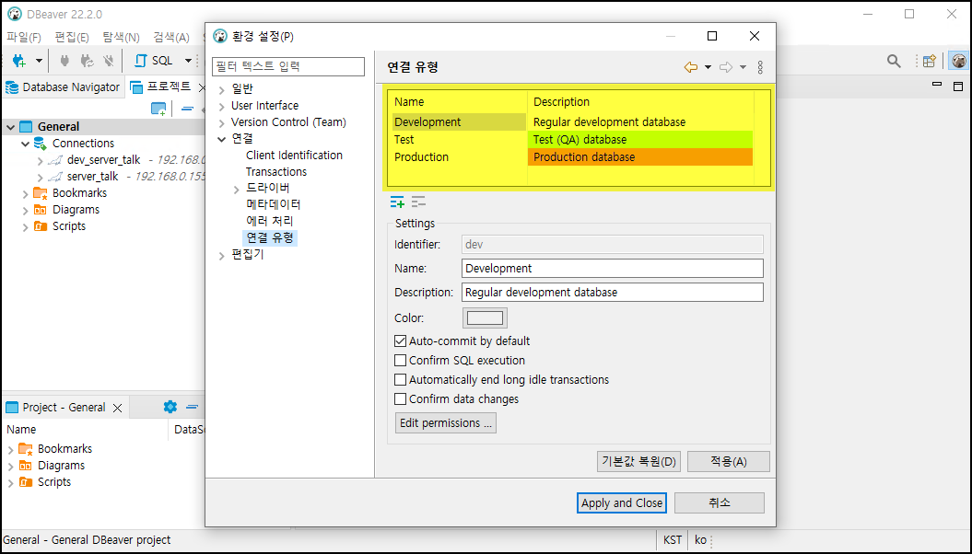Open forward history dropdown arrow in preferences

744,67
